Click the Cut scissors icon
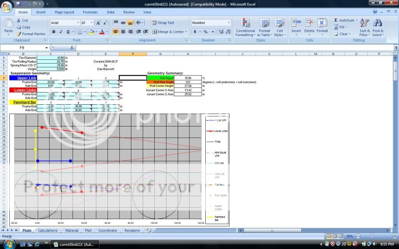Image resolution: width=399 pixels, height=249 pixels. click(x=19, y=20)
